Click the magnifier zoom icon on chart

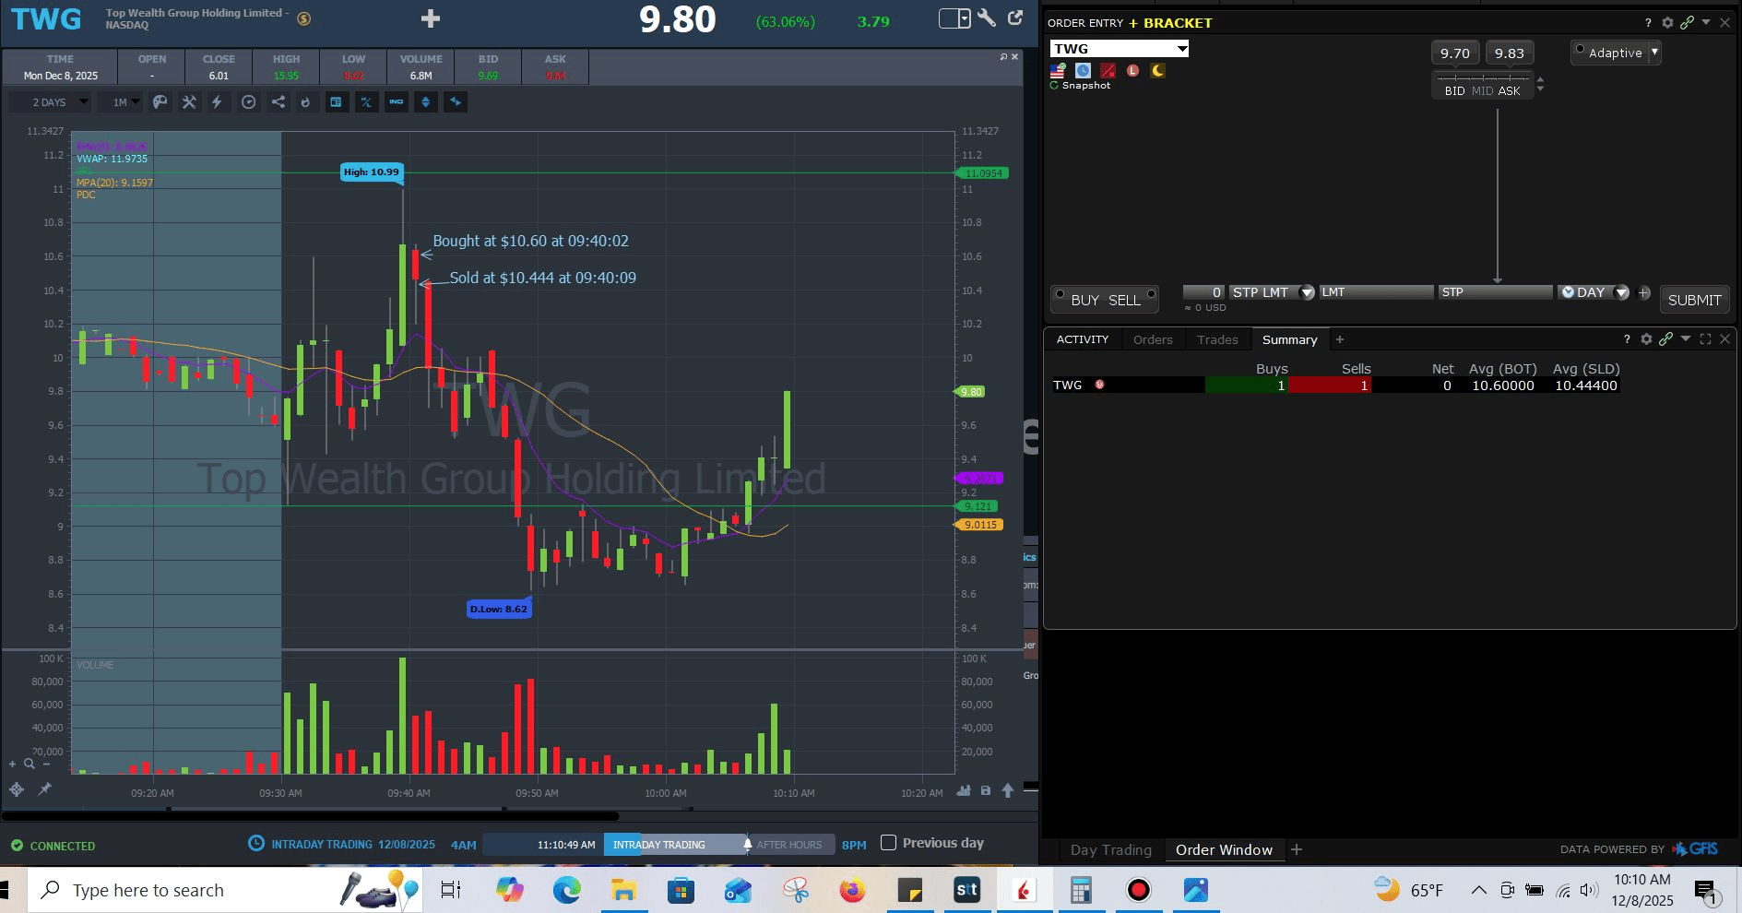[30, 764]
